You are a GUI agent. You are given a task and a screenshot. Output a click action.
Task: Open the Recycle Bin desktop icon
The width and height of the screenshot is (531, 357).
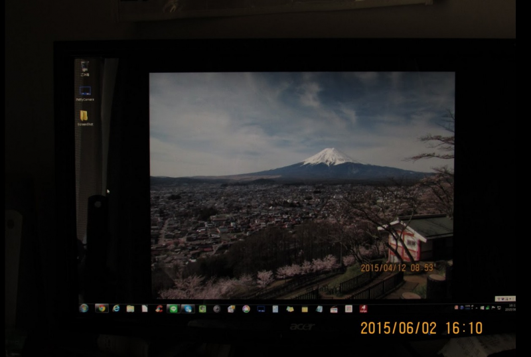pos(85,67)
